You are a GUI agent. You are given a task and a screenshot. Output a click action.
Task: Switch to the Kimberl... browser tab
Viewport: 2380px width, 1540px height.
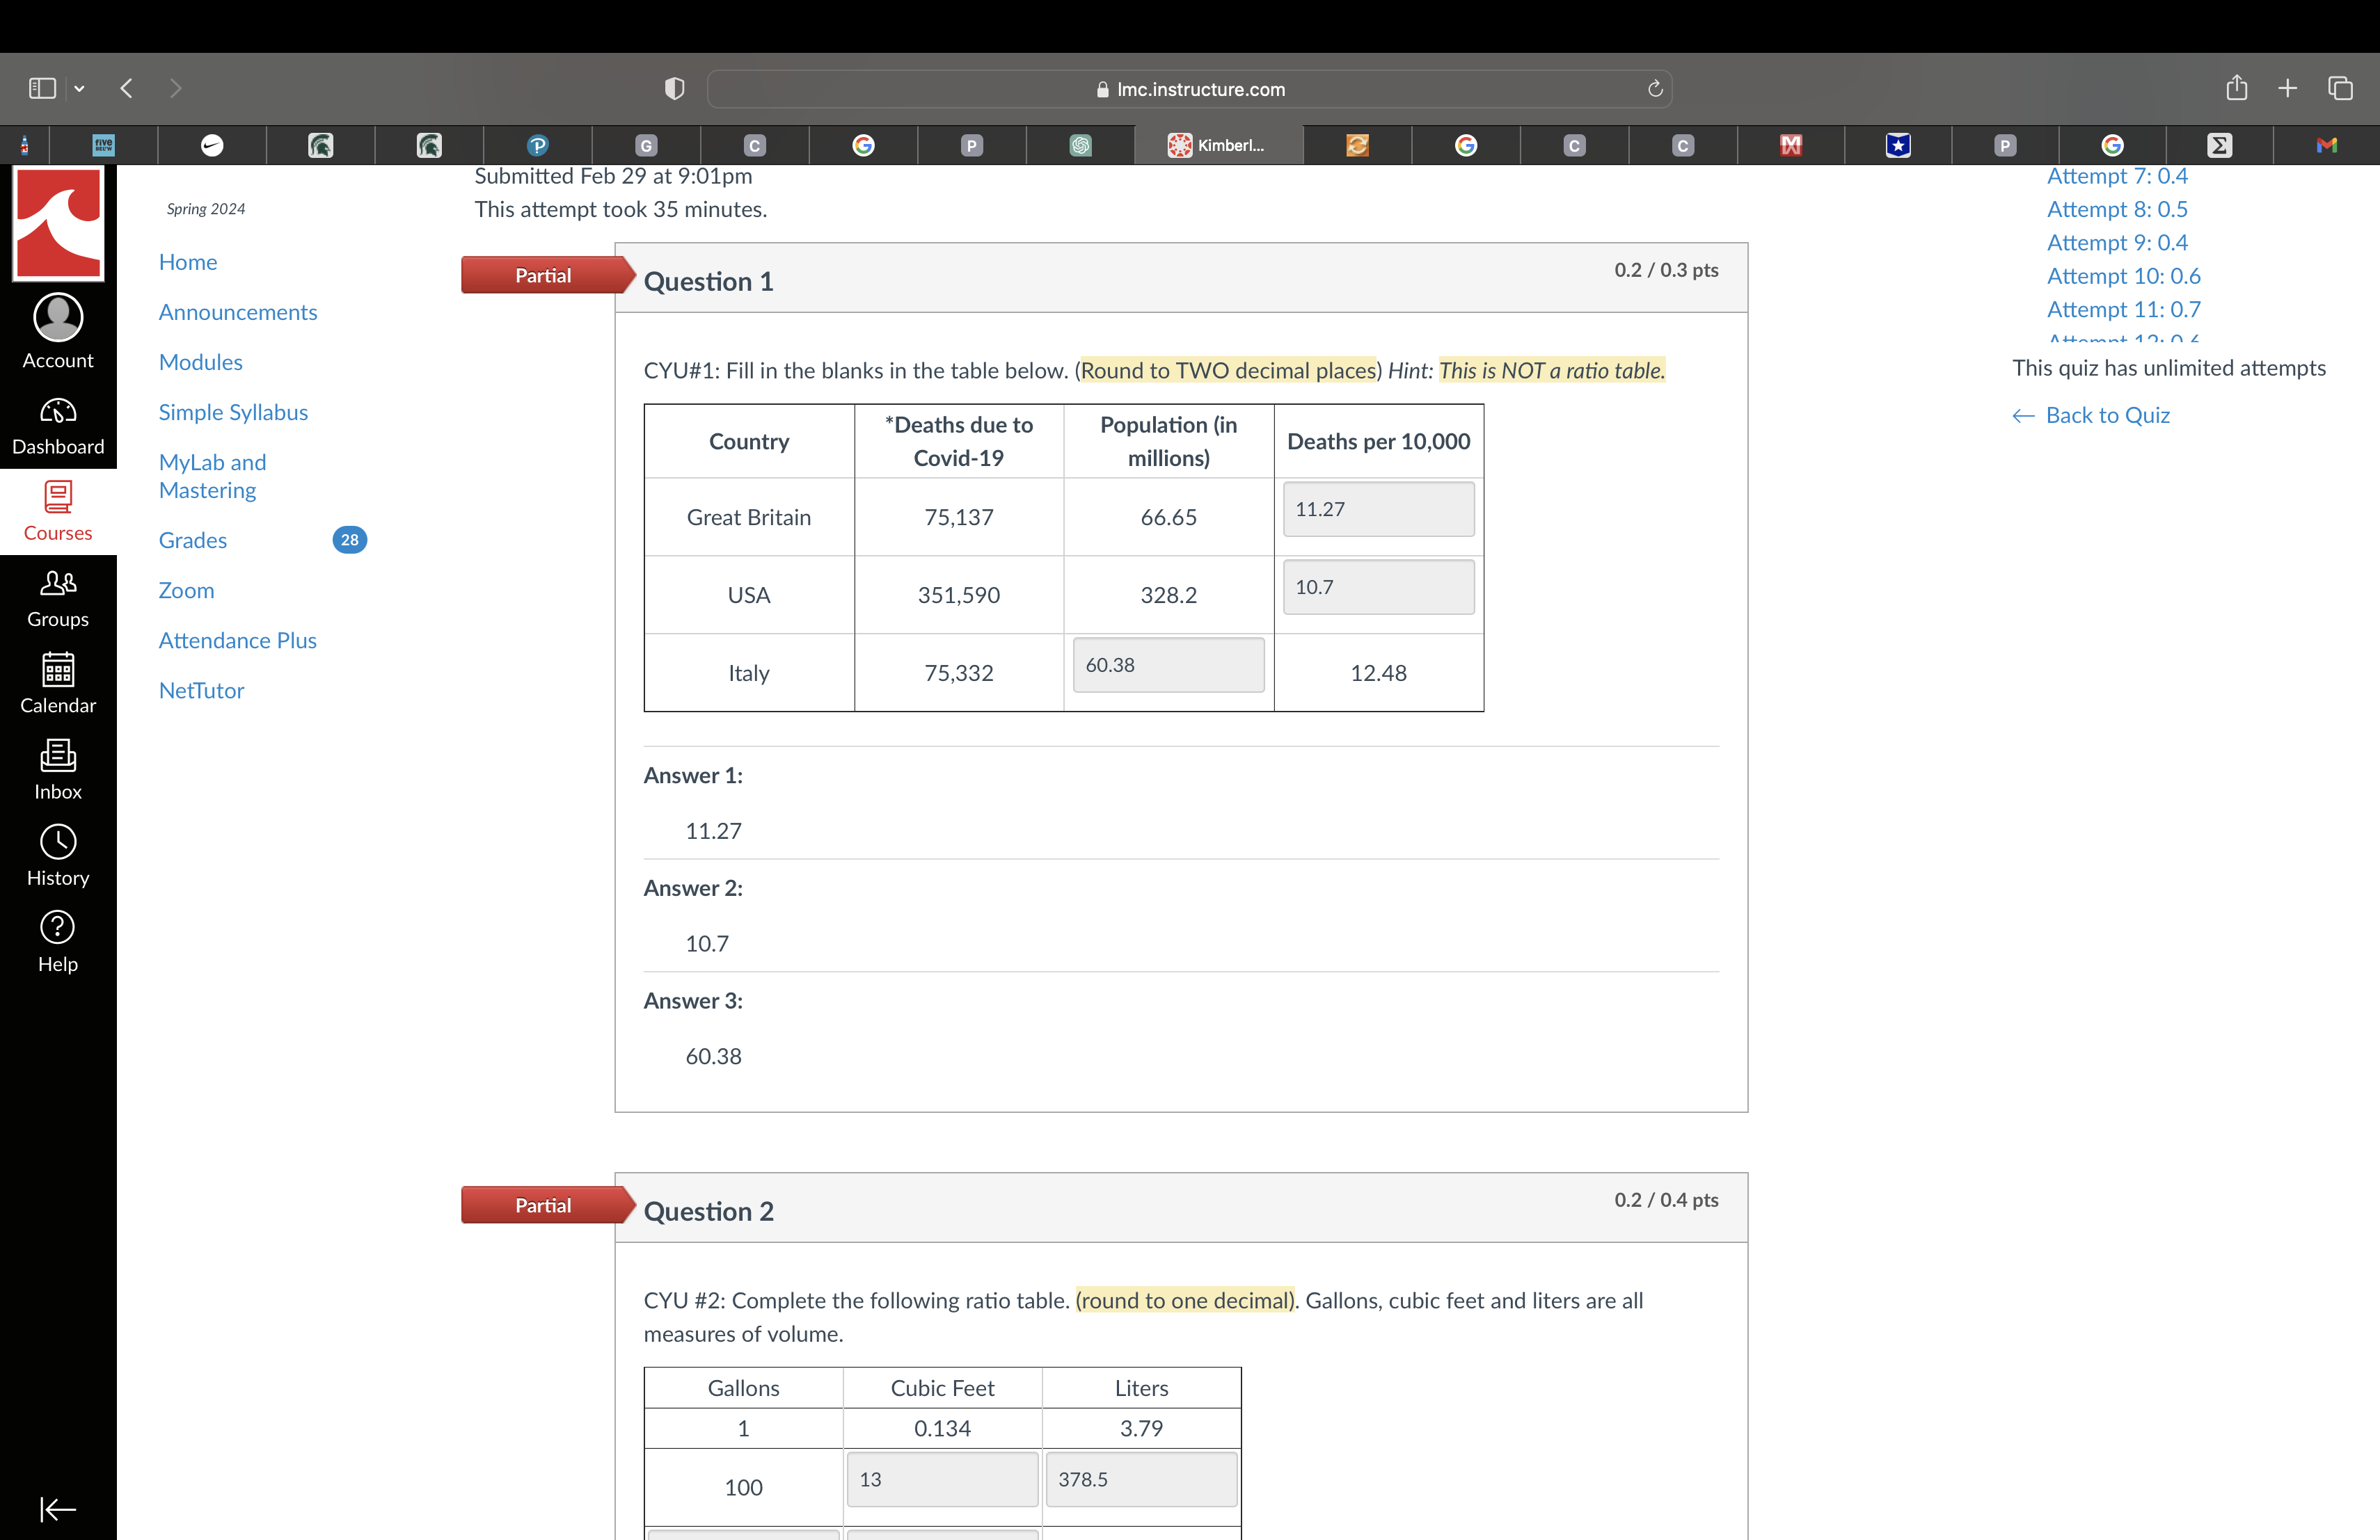pos(1218,146)
